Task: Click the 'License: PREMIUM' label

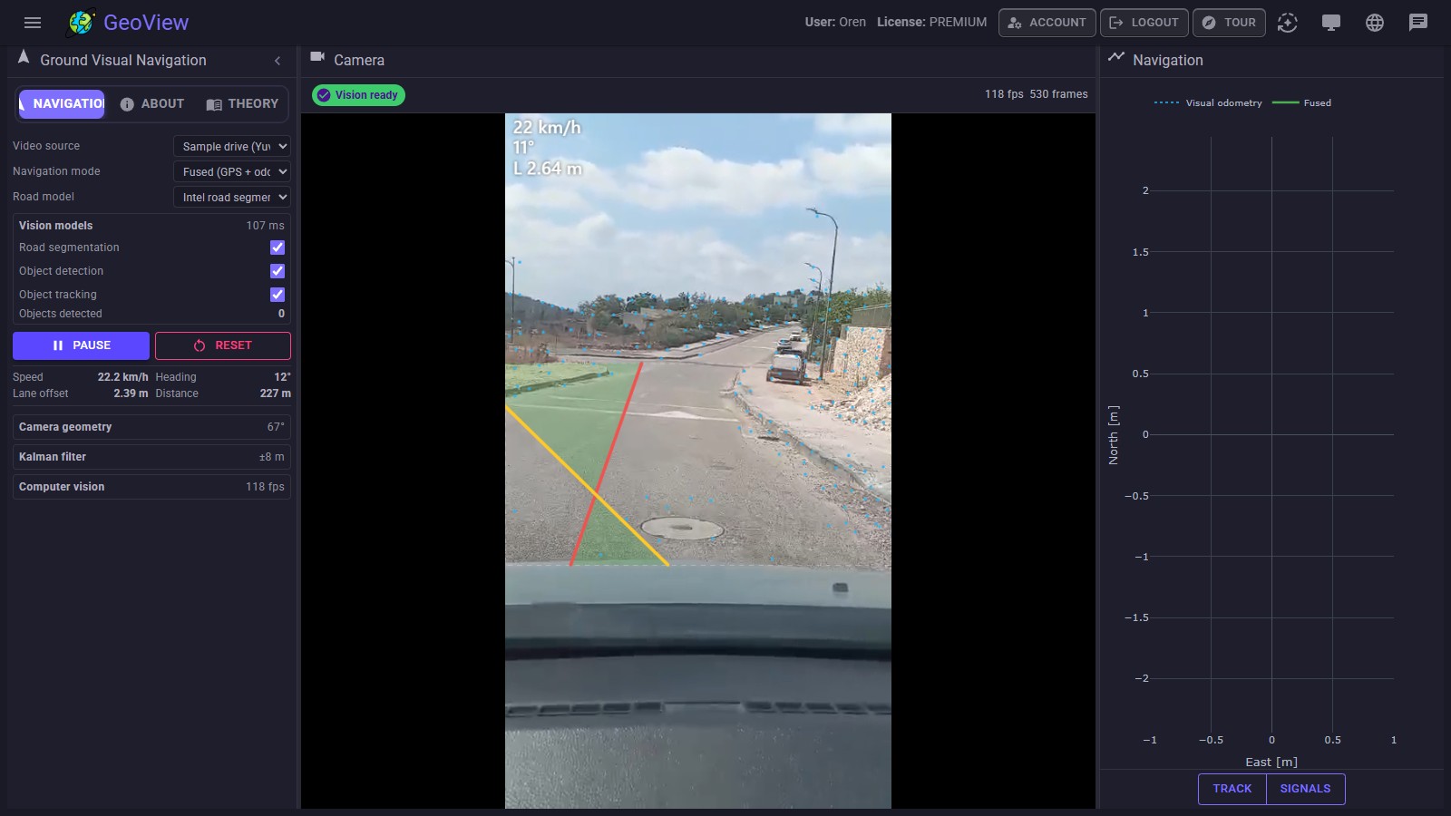Action: point(931,23)
